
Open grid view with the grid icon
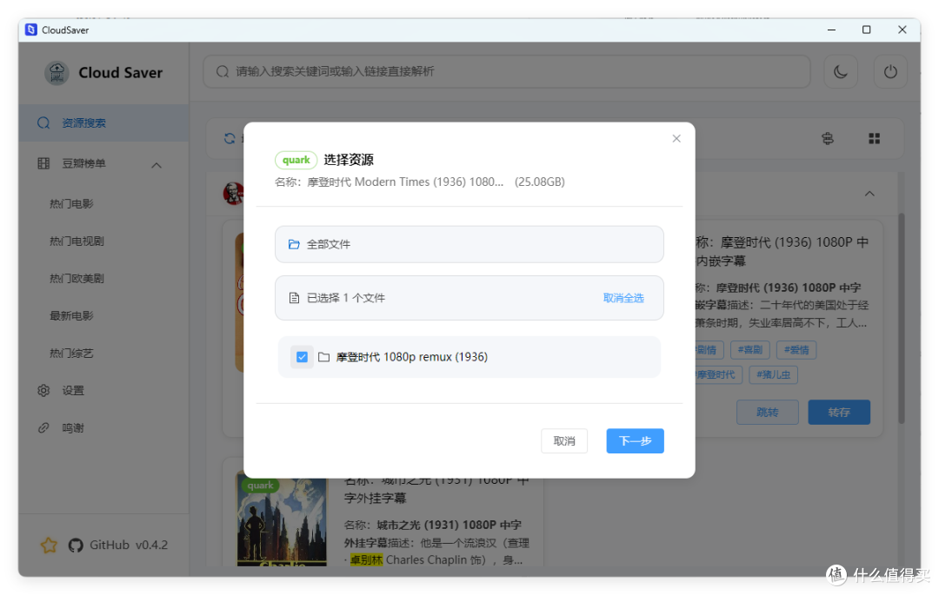874,138
